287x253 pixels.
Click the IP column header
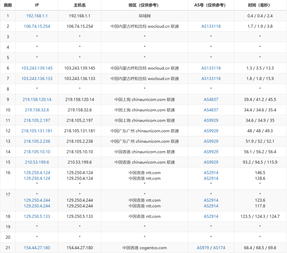coord(37,5)
